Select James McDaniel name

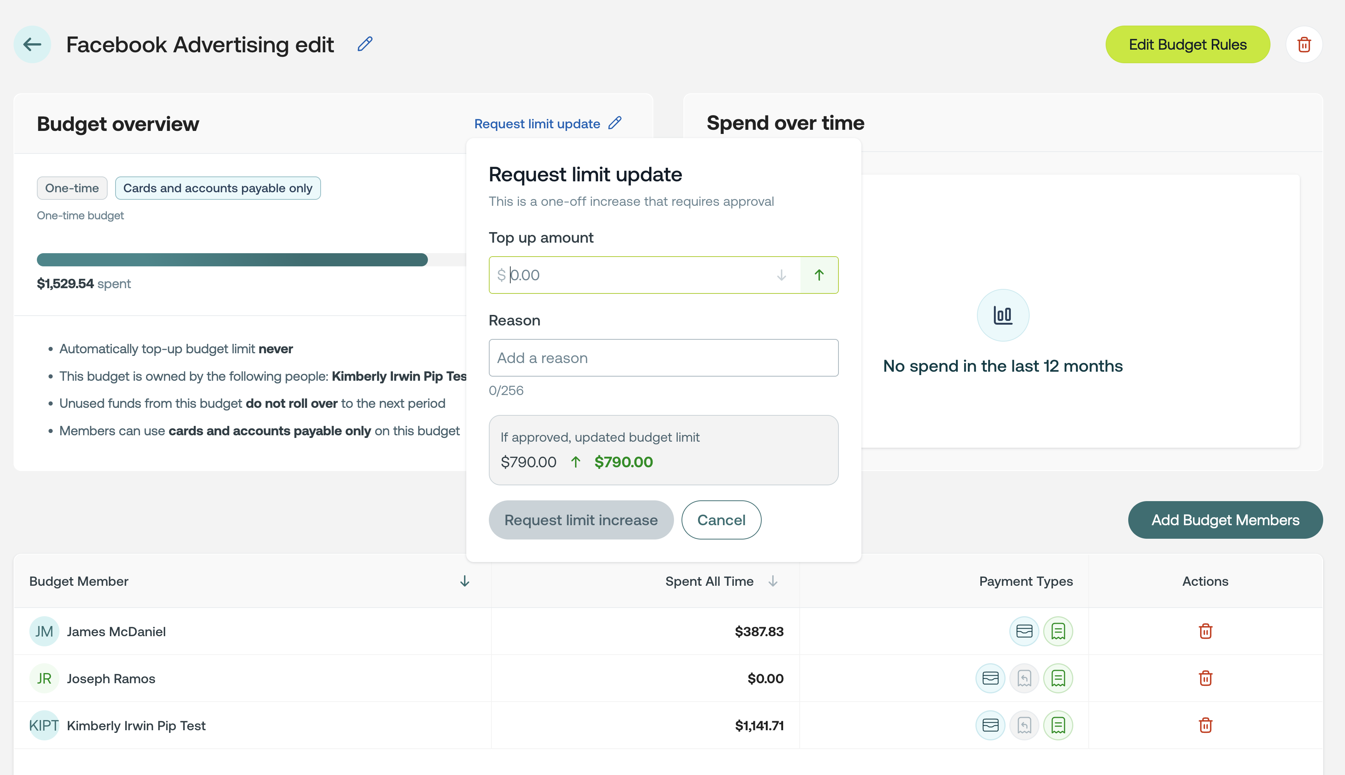tap(116, 631)
